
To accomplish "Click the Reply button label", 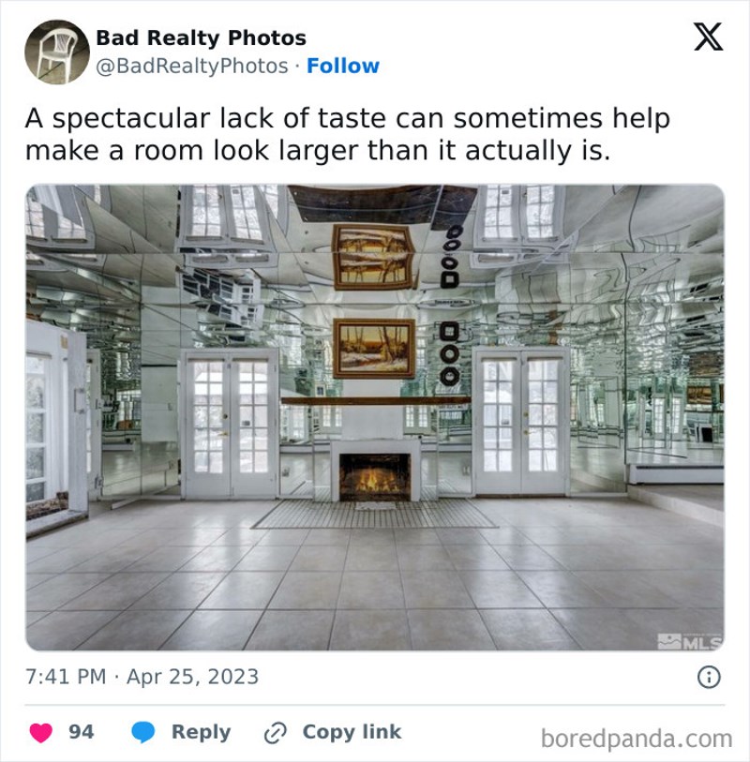I will [201, 732].
